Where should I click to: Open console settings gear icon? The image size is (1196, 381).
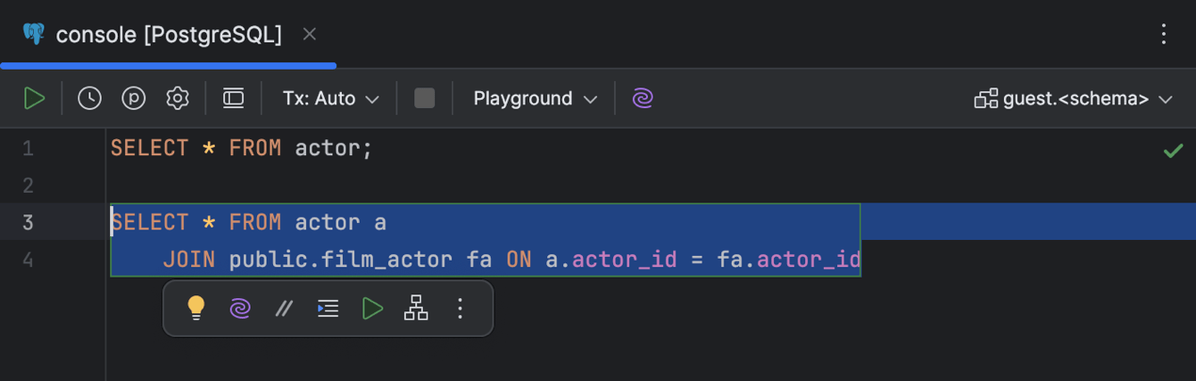coord(178,98)
